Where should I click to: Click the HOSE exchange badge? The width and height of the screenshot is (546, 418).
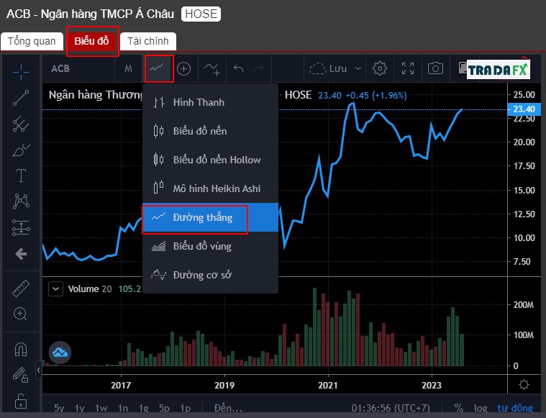[x=201, y=14]
